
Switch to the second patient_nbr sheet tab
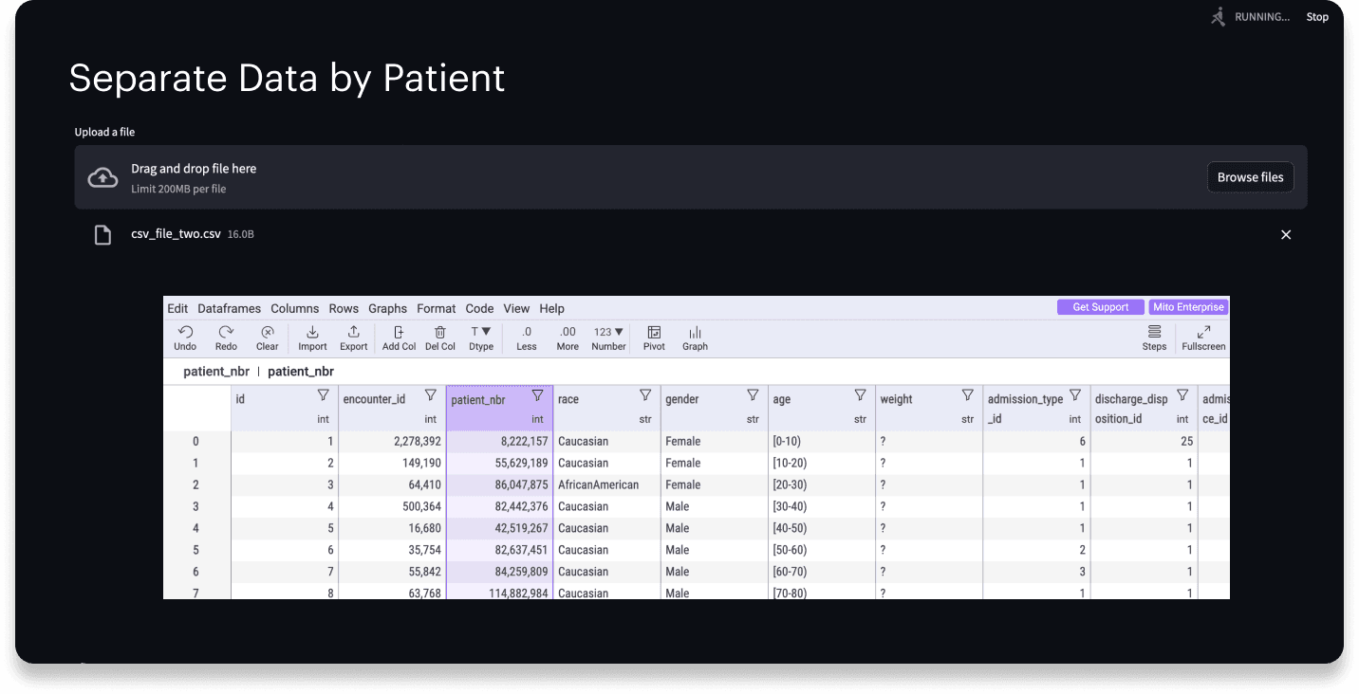tap(300, 371)
